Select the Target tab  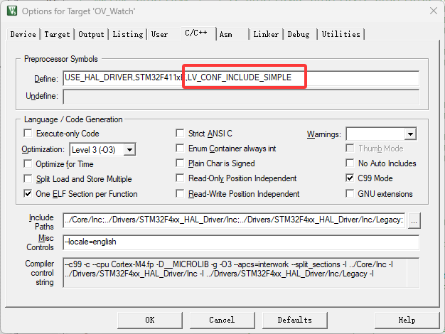[57, 34]
